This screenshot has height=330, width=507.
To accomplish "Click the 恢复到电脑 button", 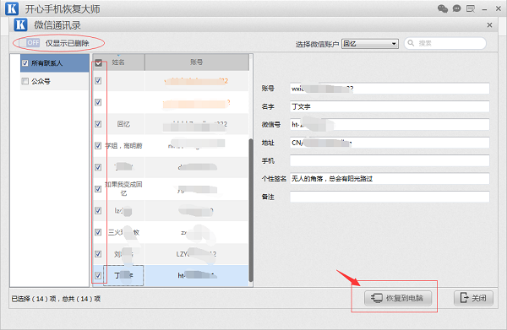I will (398, 298).
